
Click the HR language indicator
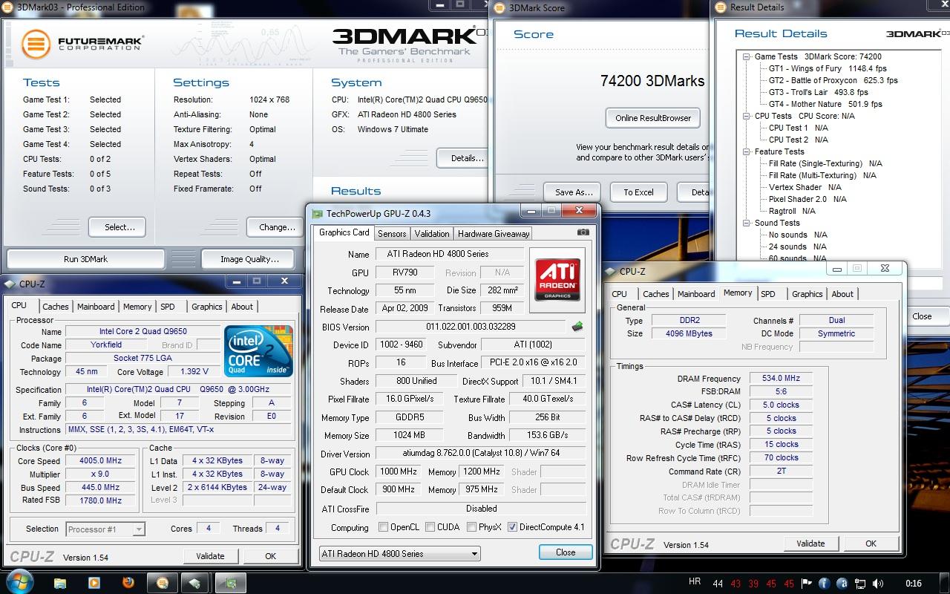(x=695, y=582)
